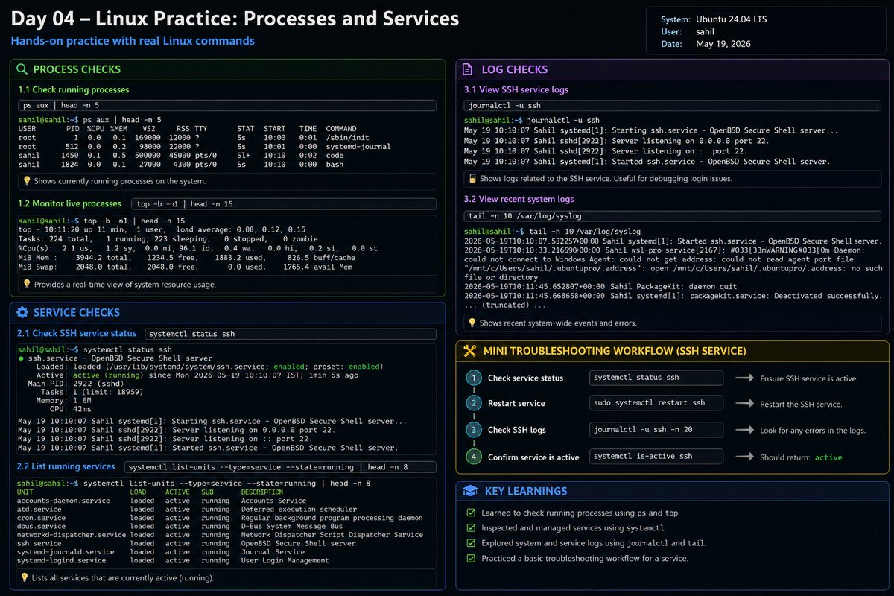The height and width of the screenshot is (596, 894).
Task: Tick the 'Learned to check running processes' checkbox
Action: pos(470,513)
